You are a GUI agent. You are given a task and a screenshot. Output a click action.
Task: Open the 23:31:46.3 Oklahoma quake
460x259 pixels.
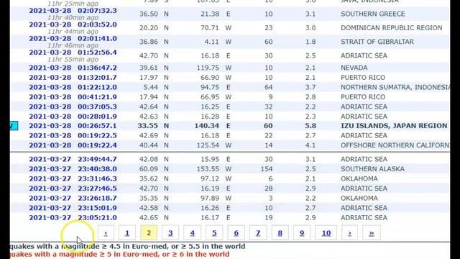[73, 178]
